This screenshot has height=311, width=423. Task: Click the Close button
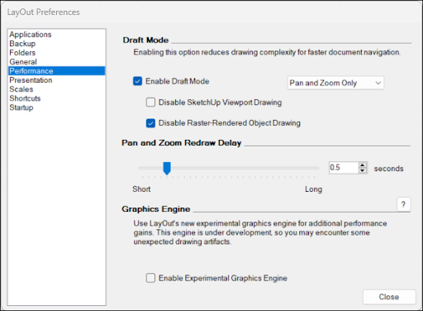[389, 297]
